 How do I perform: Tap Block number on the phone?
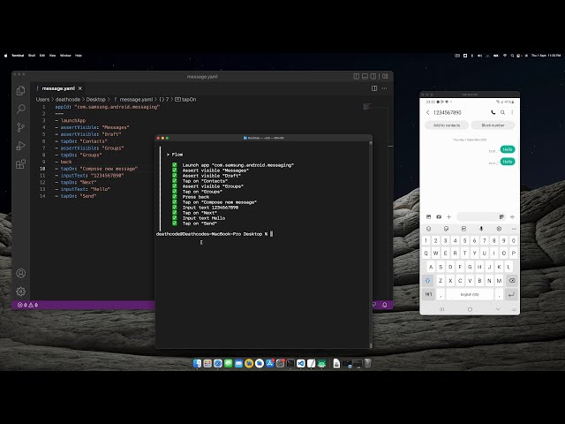(x=493, y=125)
